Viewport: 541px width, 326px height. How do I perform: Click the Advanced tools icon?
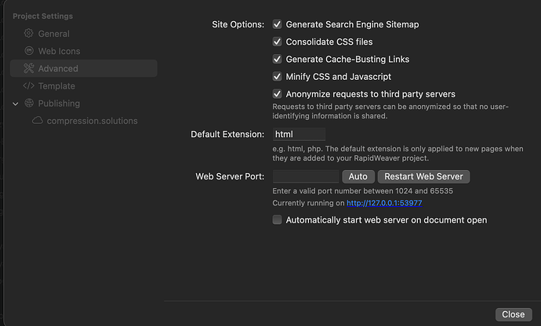(29, 68)
